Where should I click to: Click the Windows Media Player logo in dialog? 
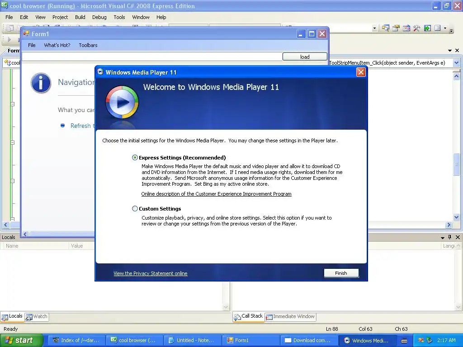[x=122, y=102]
